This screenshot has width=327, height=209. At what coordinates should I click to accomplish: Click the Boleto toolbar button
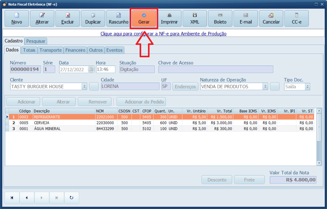(x=220, y=18)
